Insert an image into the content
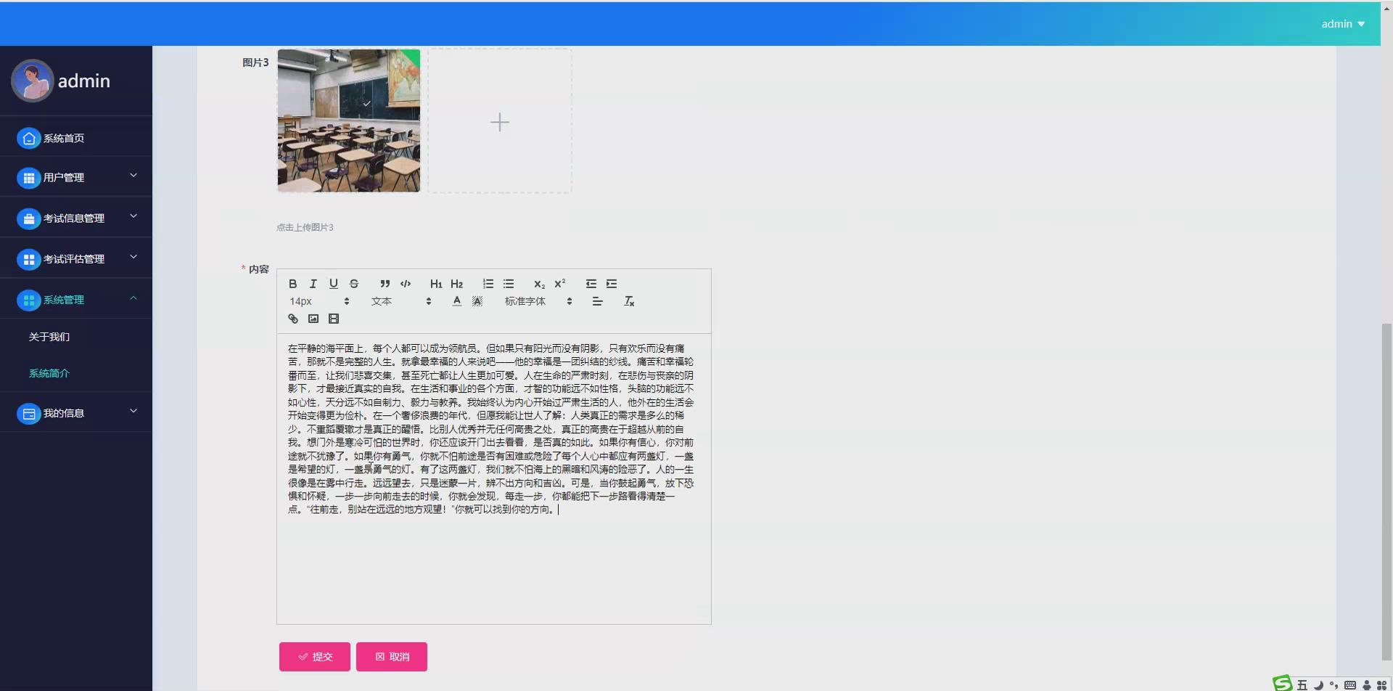This screenshot has height=691, width=1393. [x=313, y=318]
